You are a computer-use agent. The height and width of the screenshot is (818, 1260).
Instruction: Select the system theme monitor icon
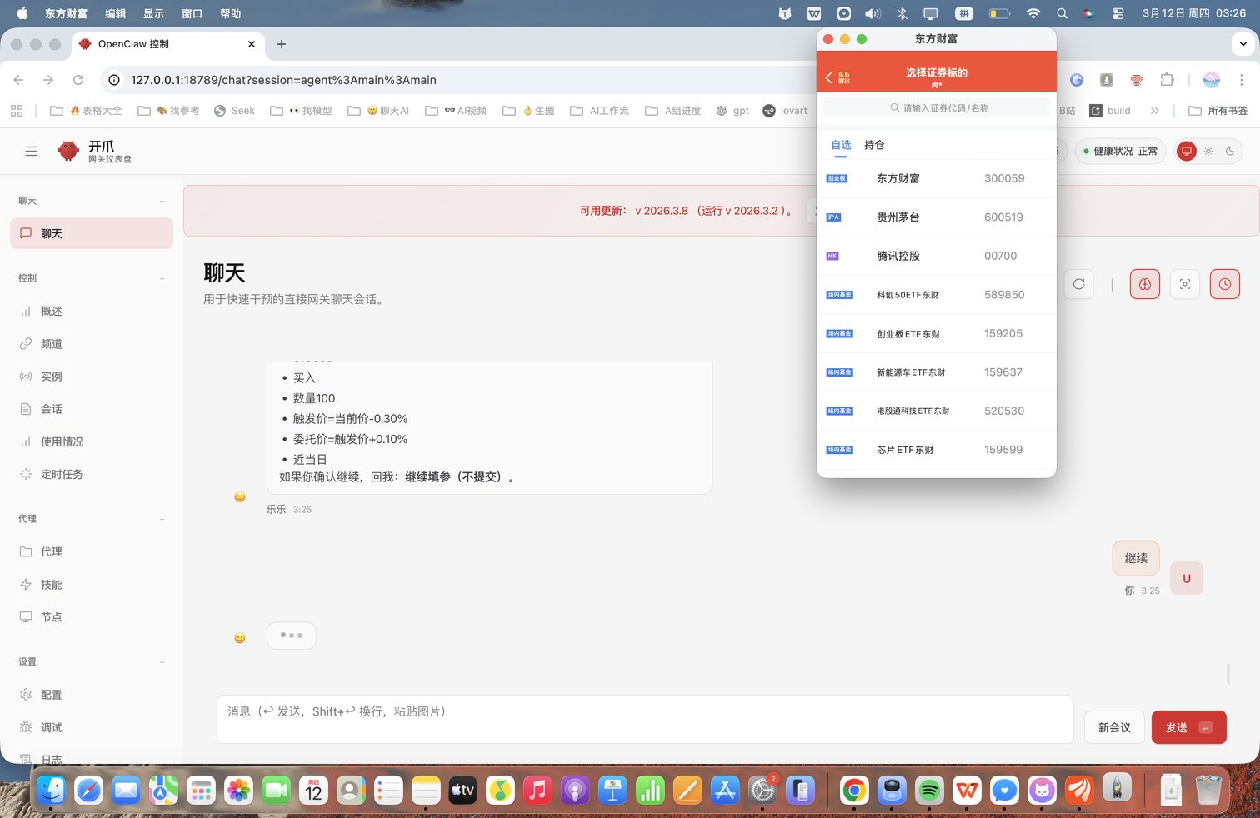[1186, 151]
